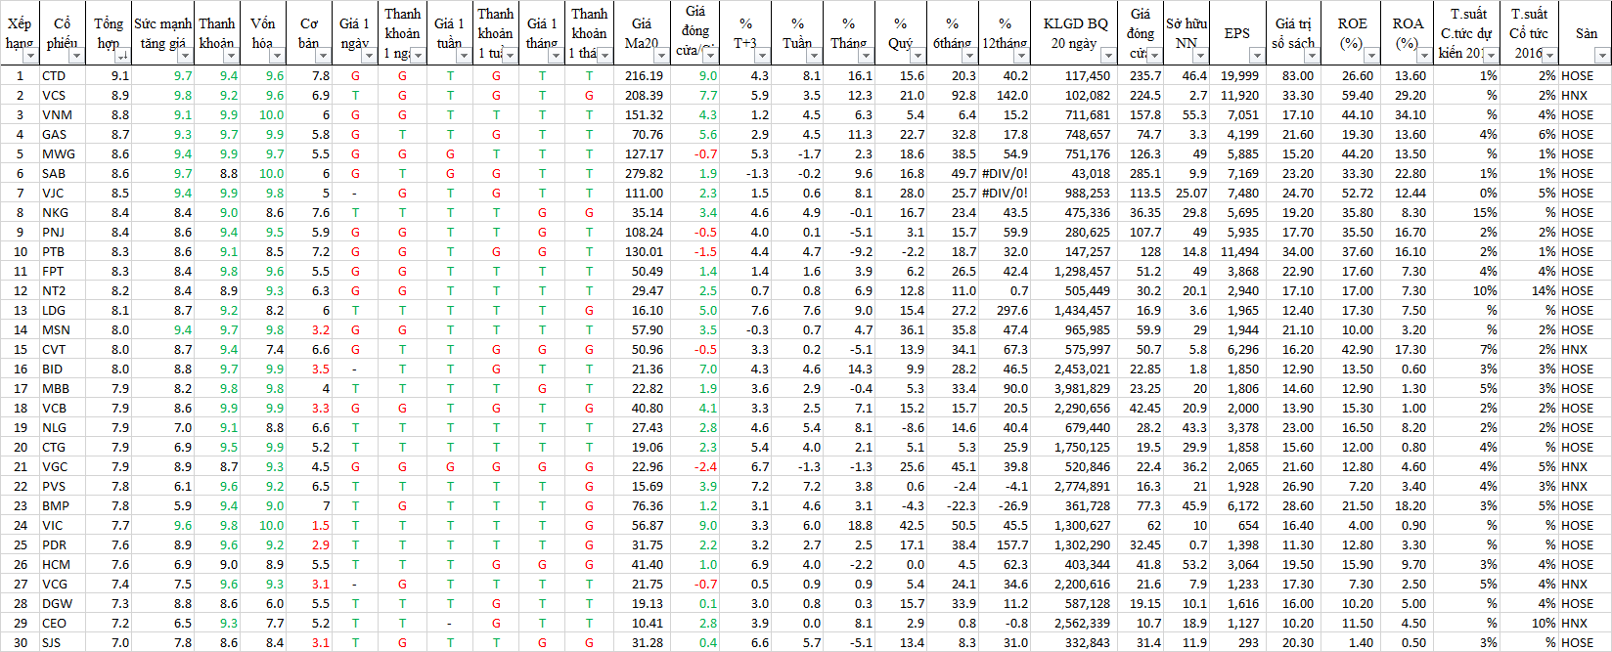Open the T.suất Cổ tức 2016 filter
Image resolution: width=1612 pixels, height=652 pixels.
coord(1549,57)
